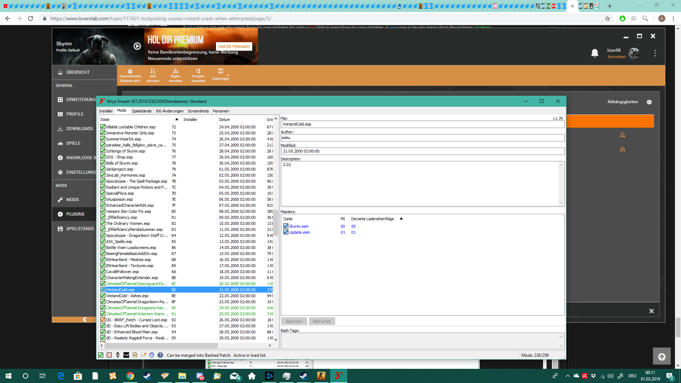Open Plugins in Vortex sidebar

coord(74,214)
